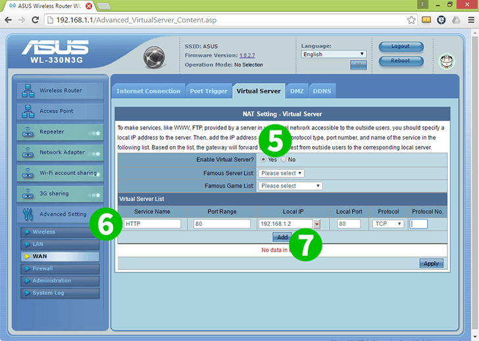Click the Local Port field
Image resolution: width=479 pixels, height=341 pixels.
[349, 224]
